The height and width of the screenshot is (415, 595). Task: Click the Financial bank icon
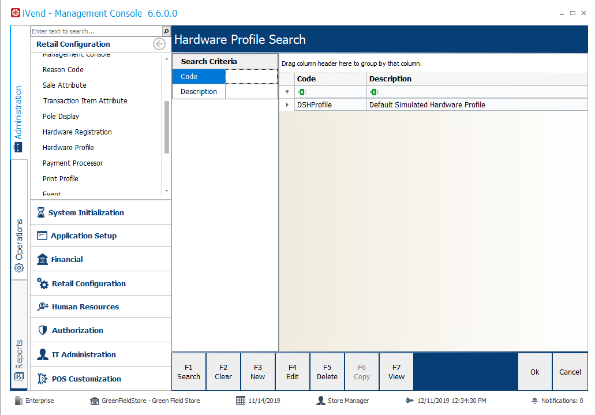point(42,259)
